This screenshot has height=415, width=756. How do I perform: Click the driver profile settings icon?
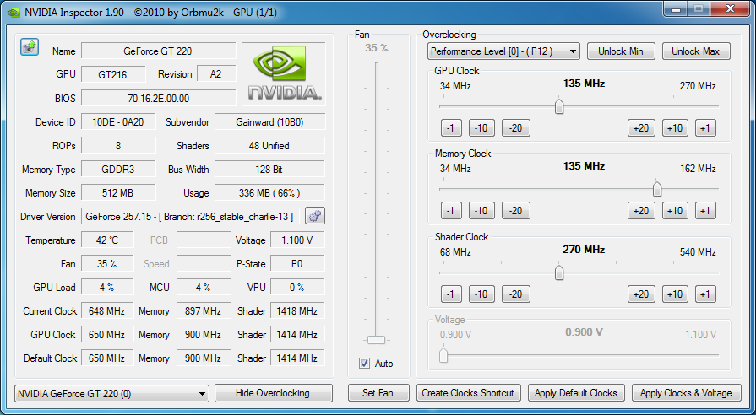[x=315, y=217]
